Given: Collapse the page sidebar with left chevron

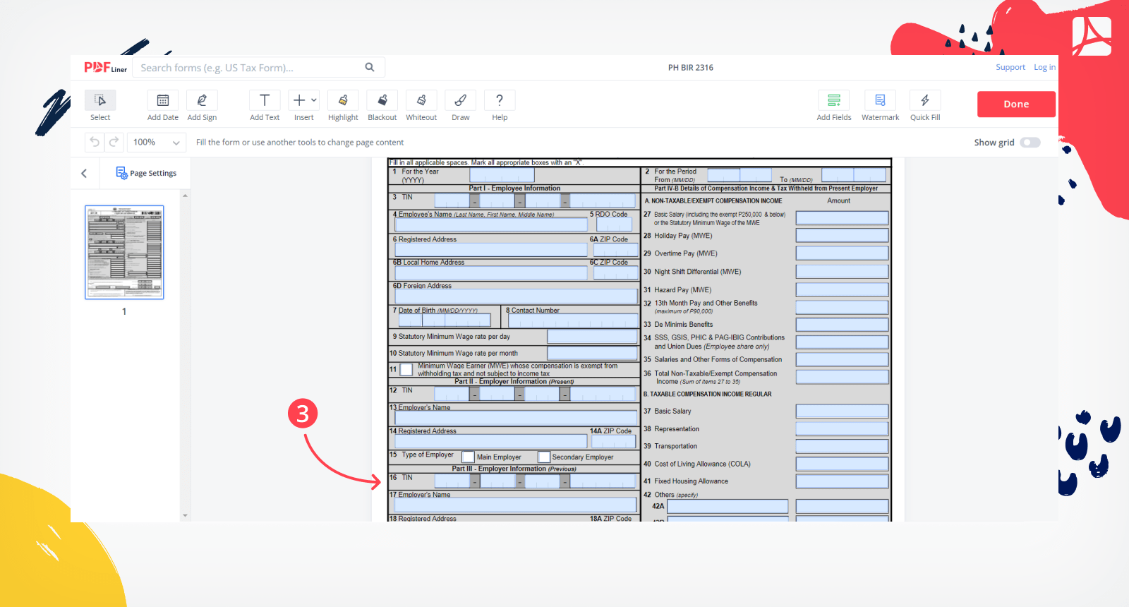Looking at the screenshot, I should coord(84,173).
